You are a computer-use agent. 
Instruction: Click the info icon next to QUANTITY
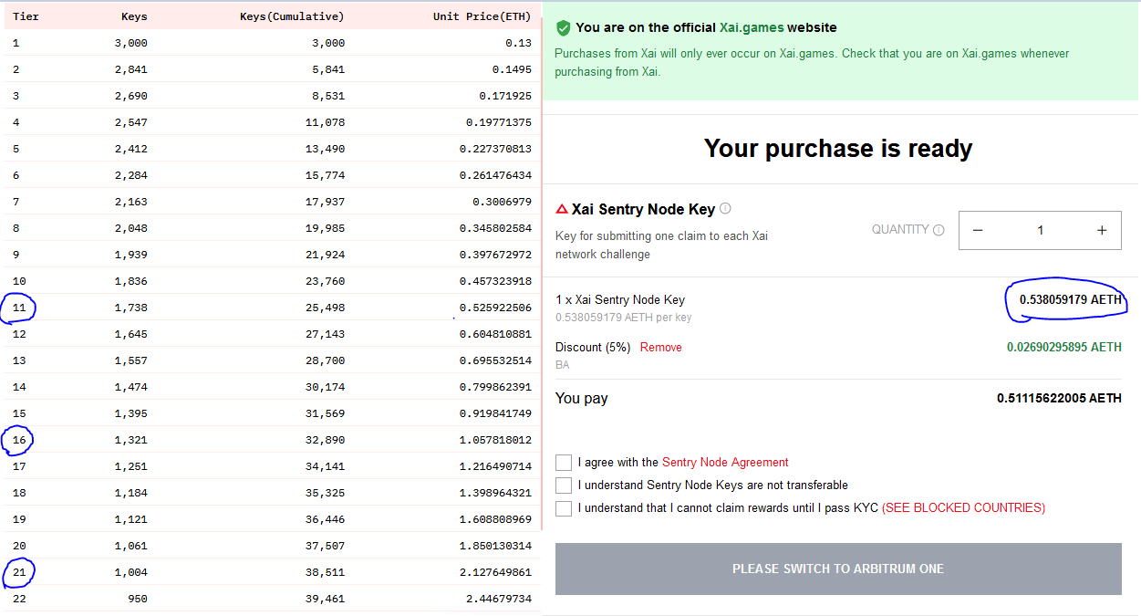[x=939, y=230]
